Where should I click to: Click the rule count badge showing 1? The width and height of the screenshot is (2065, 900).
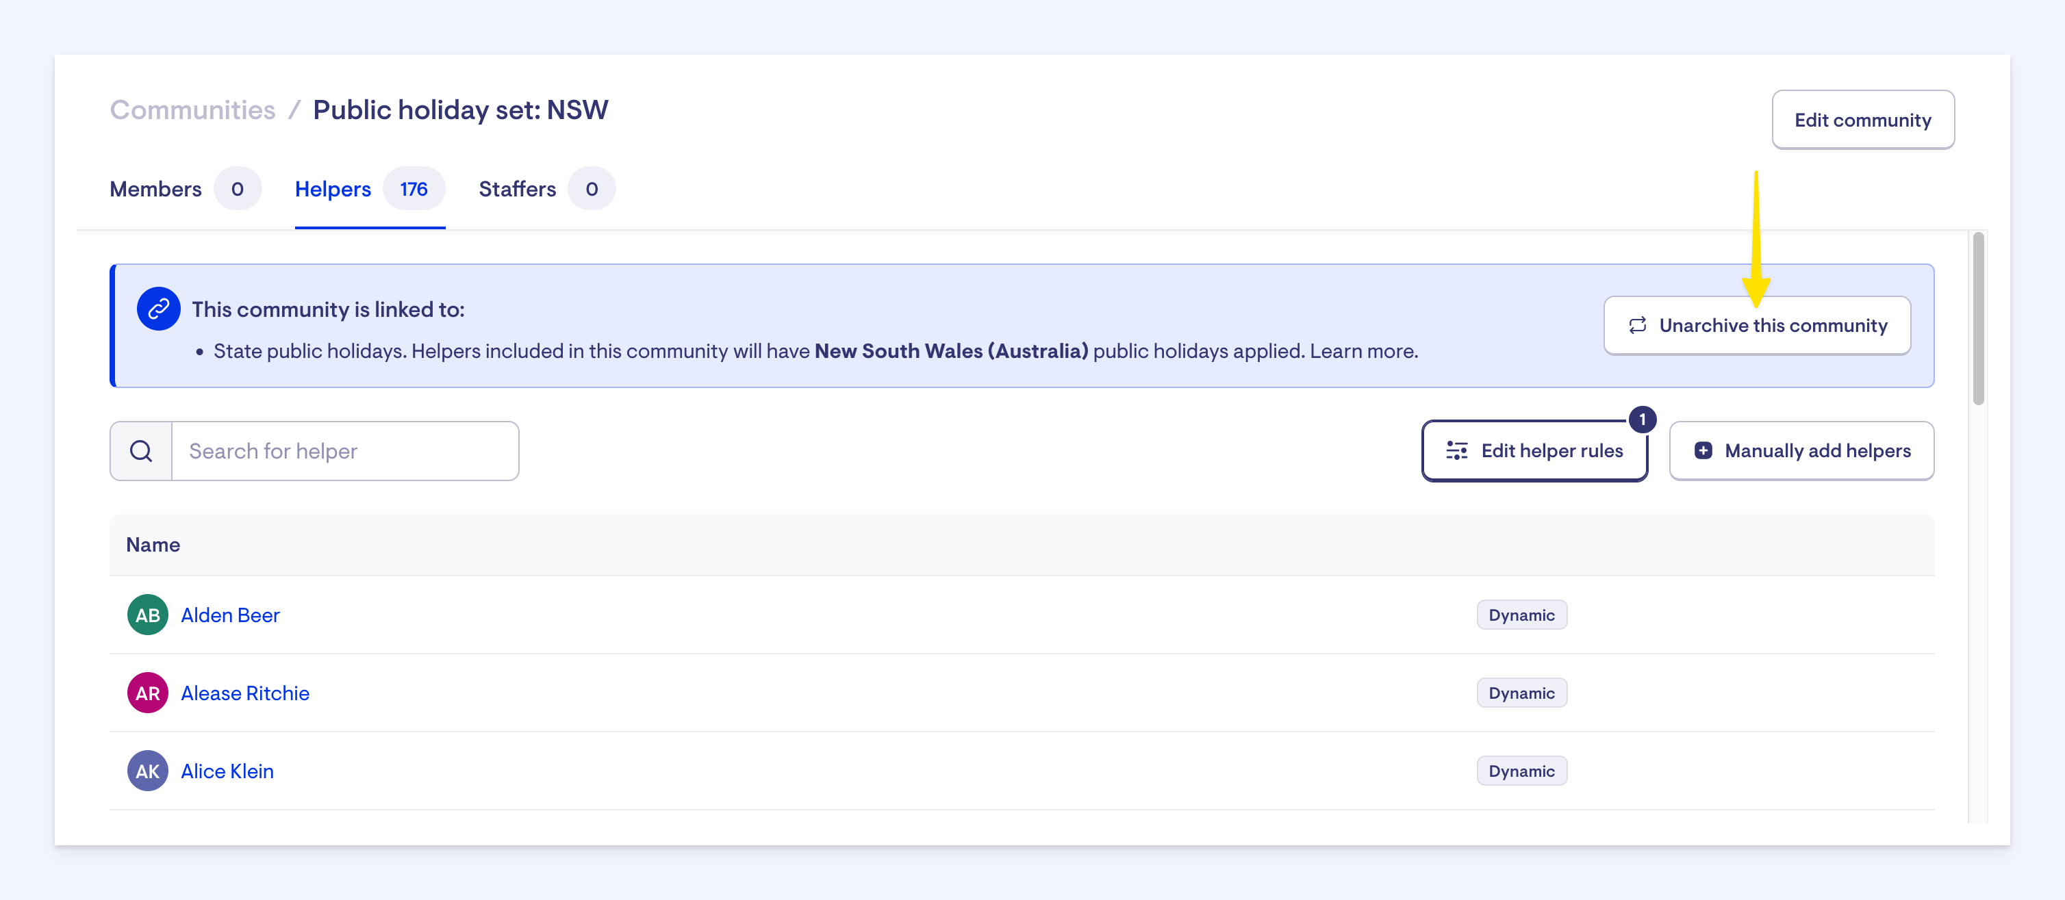pyautogui.click(x=1642, y=419)
